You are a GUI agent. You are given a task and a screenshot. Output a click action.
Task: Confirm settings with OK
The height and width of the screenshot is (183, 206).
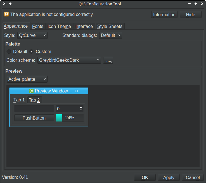145,177
